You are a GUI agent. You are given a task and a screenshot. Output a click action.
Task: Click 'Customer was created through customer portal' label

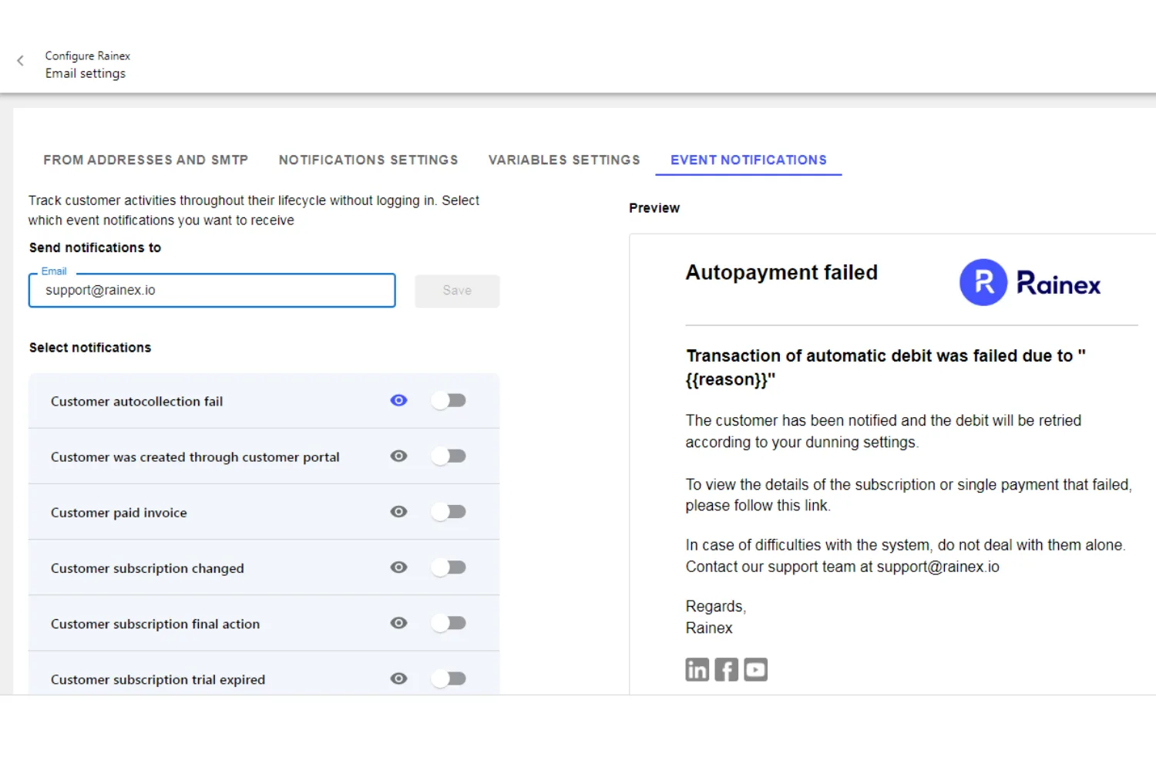pyautogui.click(x=195, y=457)
